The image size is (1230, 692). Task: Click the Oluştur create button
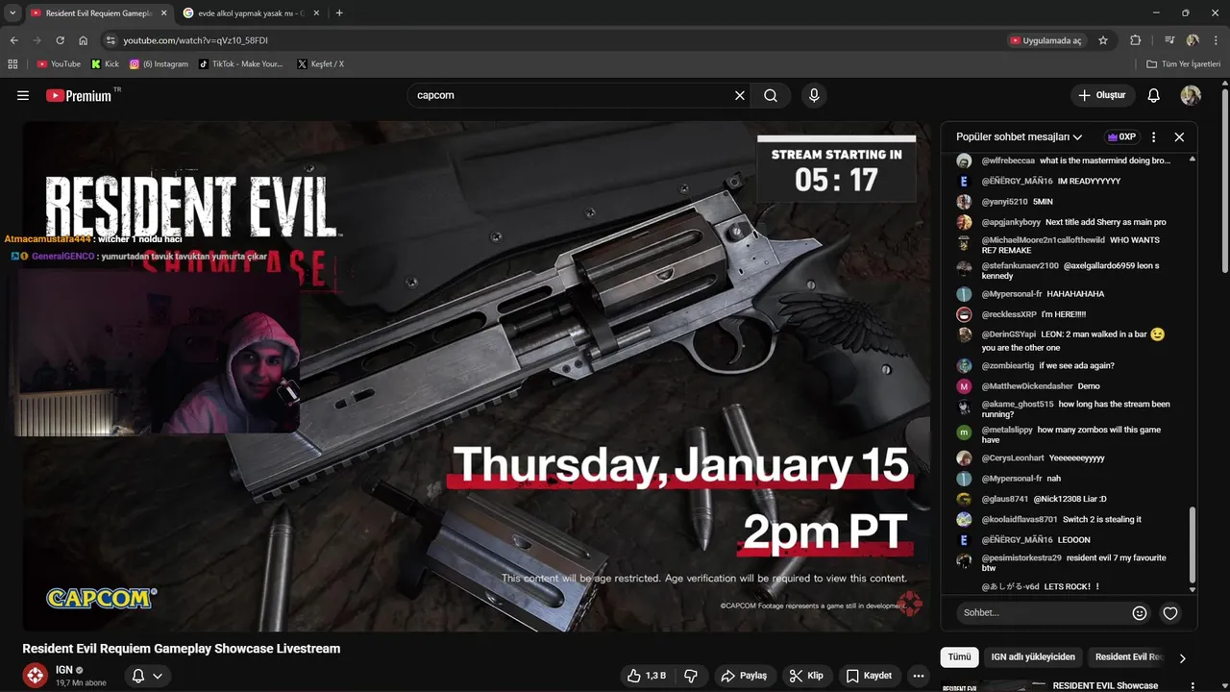pyautogui.click(x=1102, y=95)
